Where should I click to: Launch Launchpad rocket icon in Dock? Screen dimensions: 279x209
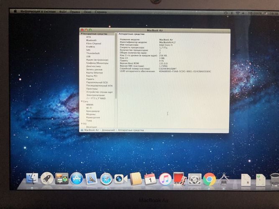click(x=47, y=178)
